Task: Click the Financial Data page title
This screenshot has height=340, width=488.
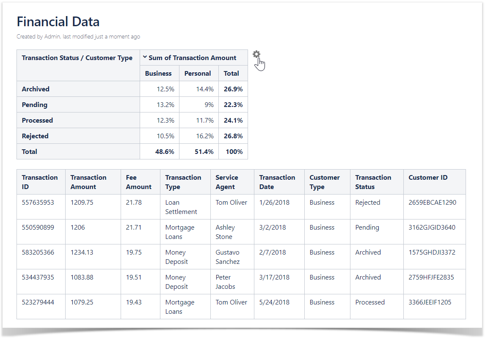Action: (x=58, y=22)
